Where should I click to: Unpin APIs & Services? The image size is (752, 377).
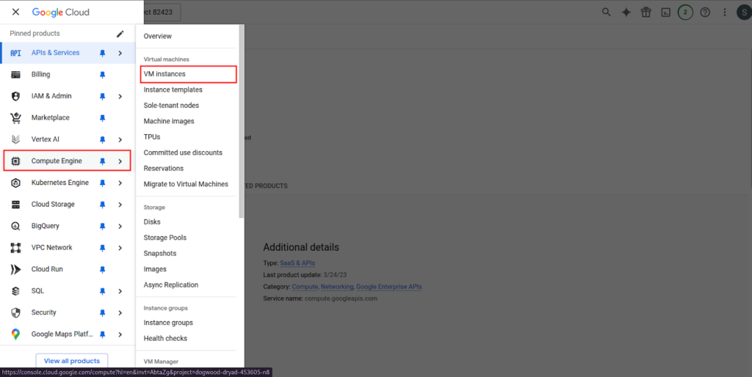click(x=102, y=53)
